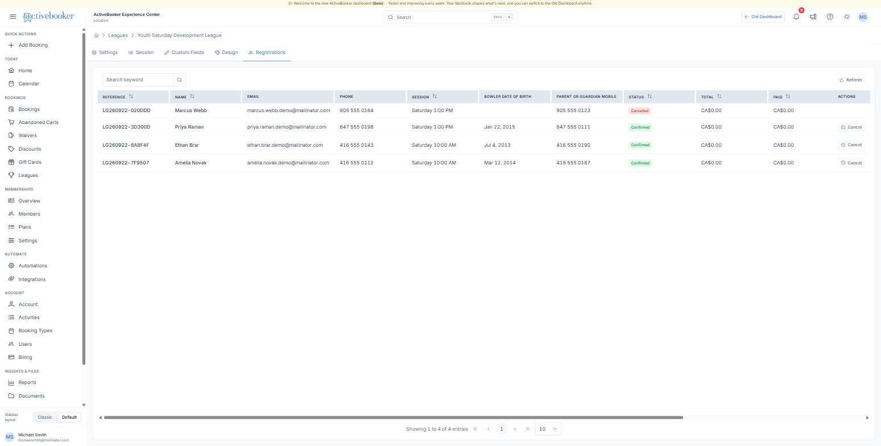Select reference LG260922-020DDD
The image size is (881, 446).
(x=126, y=110)
